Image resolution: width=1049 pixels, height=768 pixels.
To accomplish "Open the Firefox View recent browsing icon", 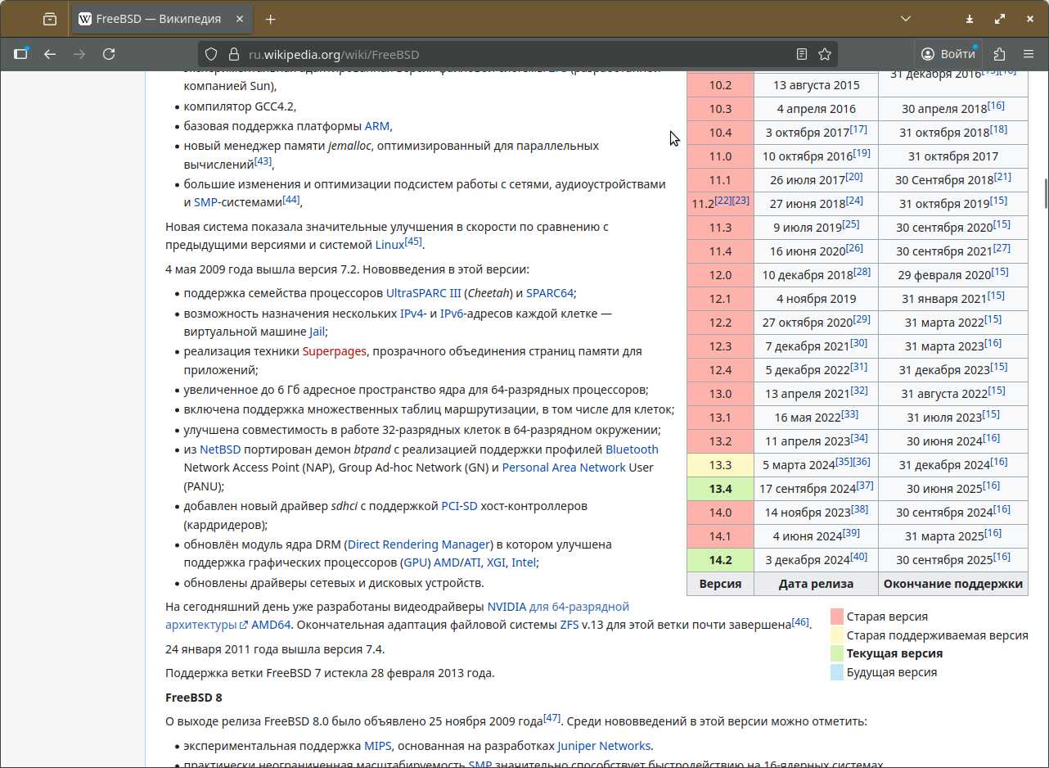I will coord(50,19).
